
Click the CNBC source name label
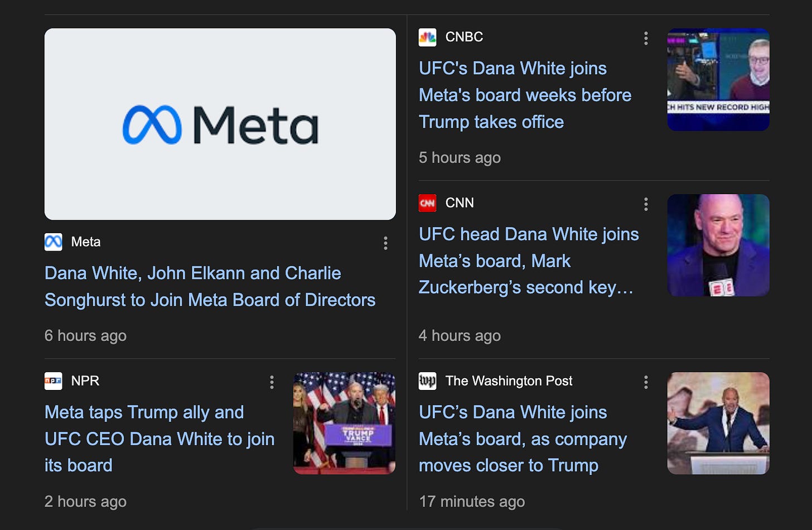pos(464,37)
